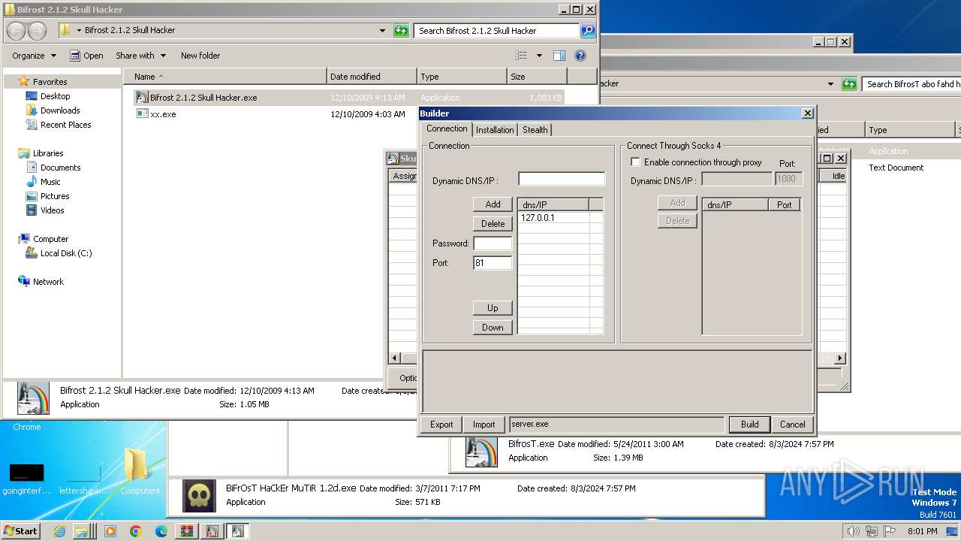Viewport: 961px width, 541px height.
Task: Open Explorer help question mark icon
Action: 580,56
